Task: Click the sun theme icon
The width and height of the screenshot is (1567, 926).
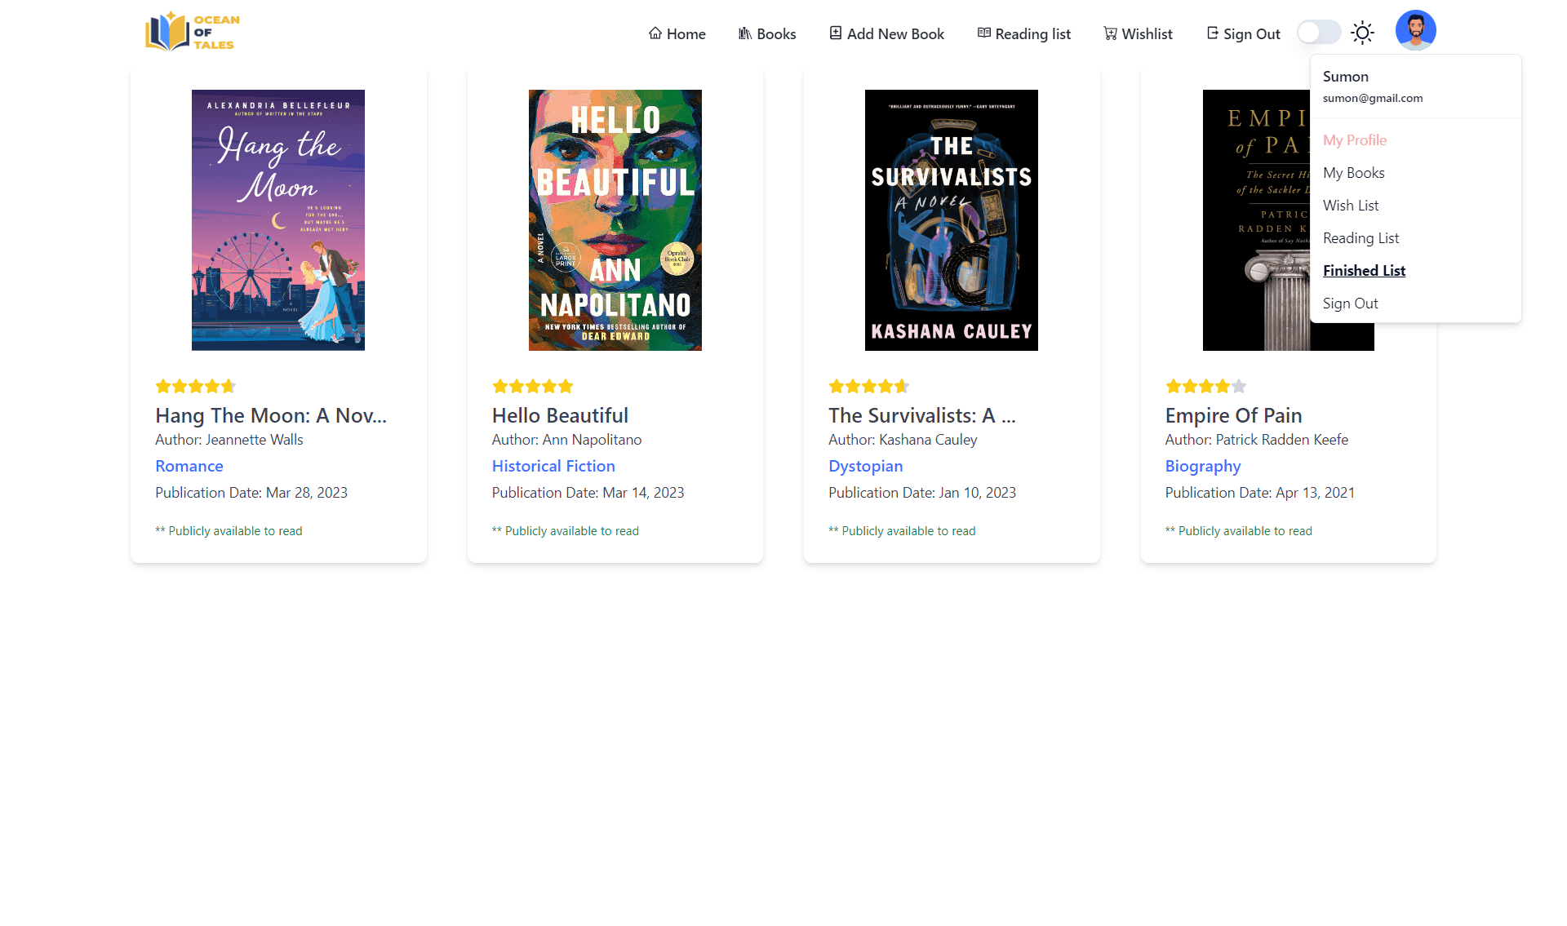Action: point(1362,33)
